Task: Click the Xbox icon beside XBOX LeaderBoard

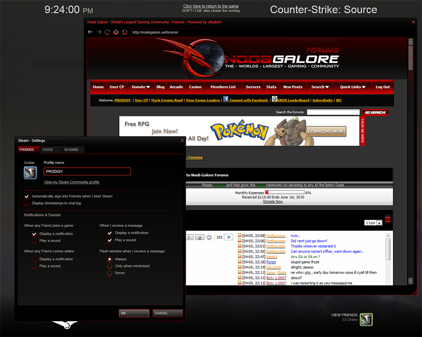Action: [274, 99]
